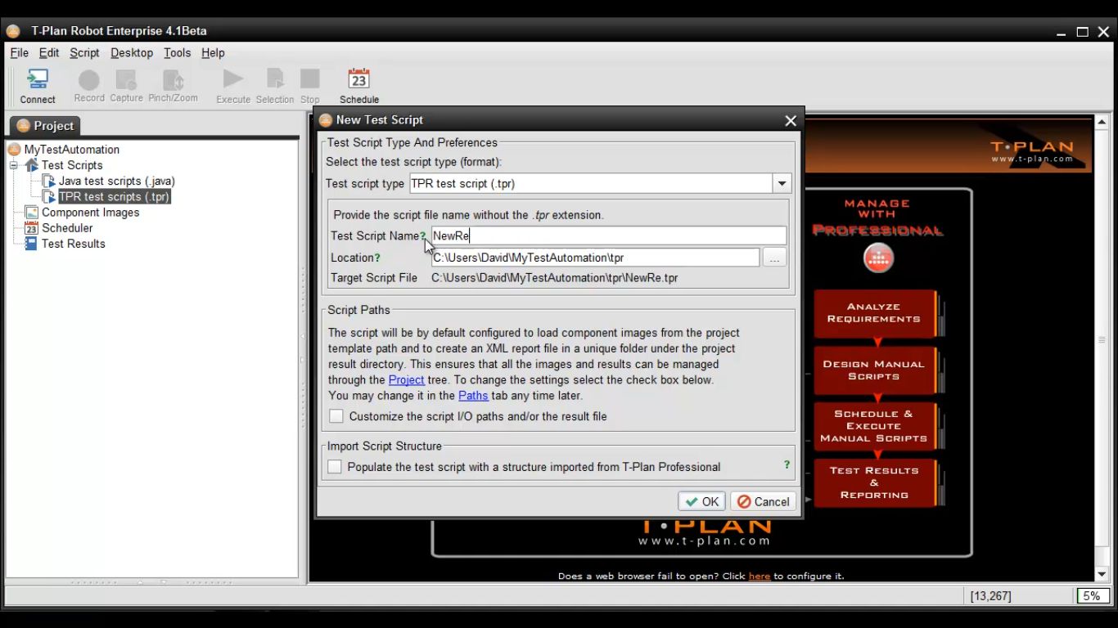Click the Execute play icon
Viewport: 1118px width, 628px height.
[233, 79]
